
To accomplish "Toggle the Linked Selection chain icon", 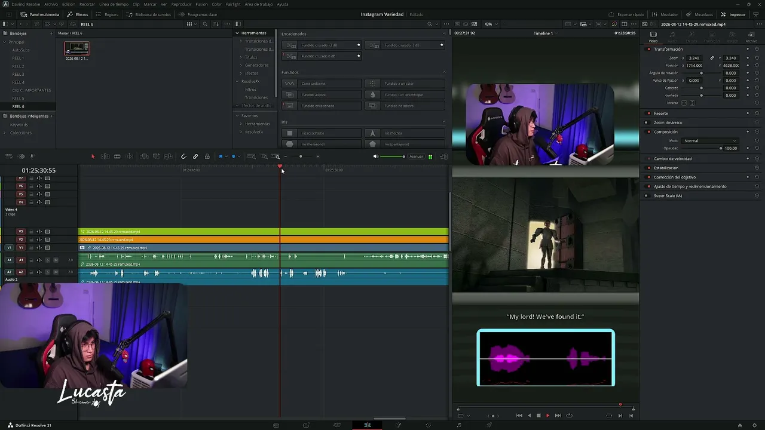I will click(195, 156).
